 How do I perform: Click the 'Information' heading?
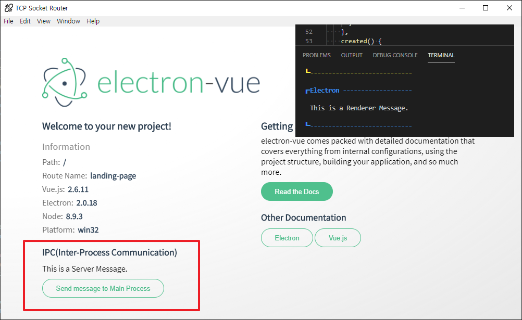[x=66, y=147]
